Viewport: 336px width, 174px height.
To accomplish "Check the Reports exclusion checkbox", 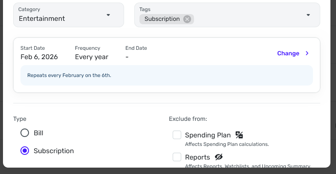I will tap(177, 157).
